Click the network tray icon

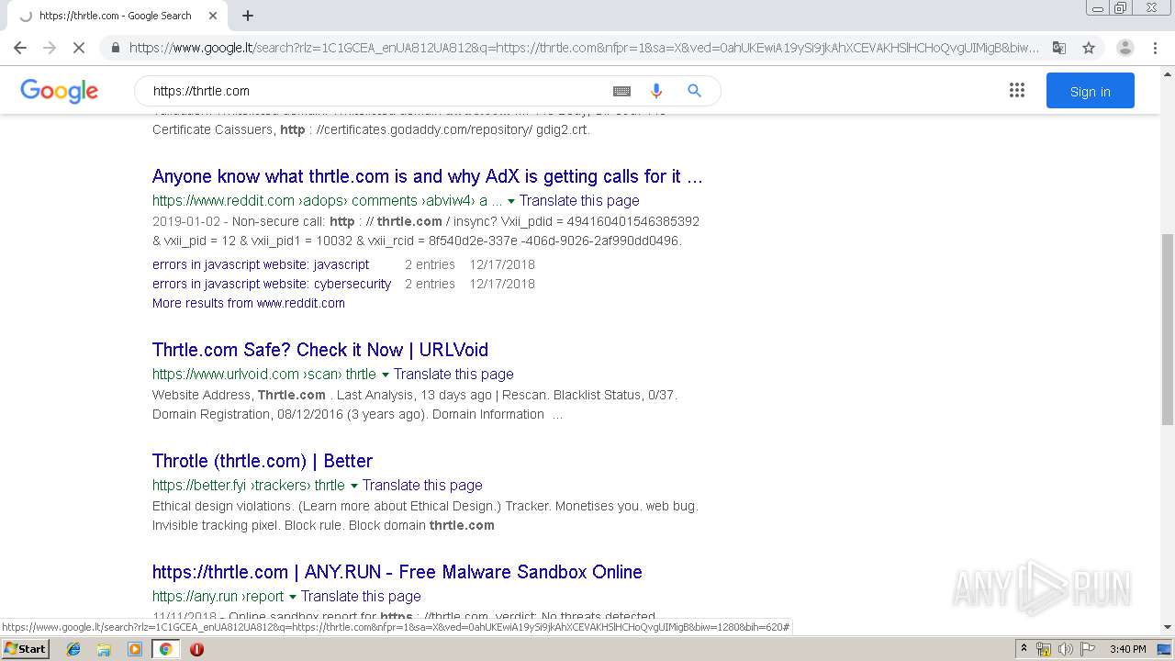(x=1044, y=649)
